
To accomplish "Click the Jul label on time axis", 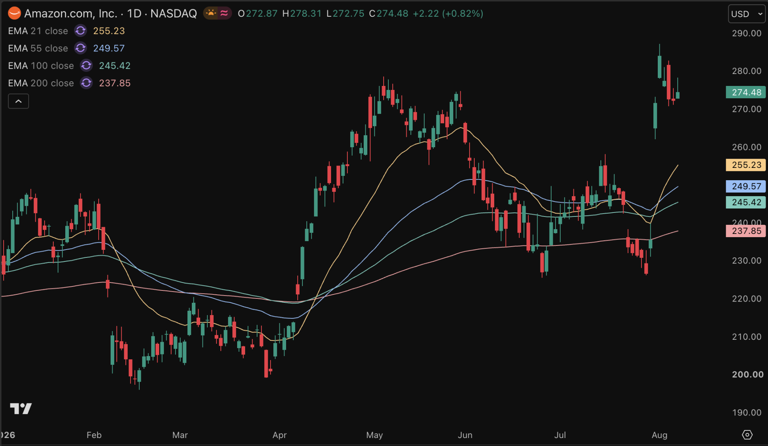I will pos(560,435).
